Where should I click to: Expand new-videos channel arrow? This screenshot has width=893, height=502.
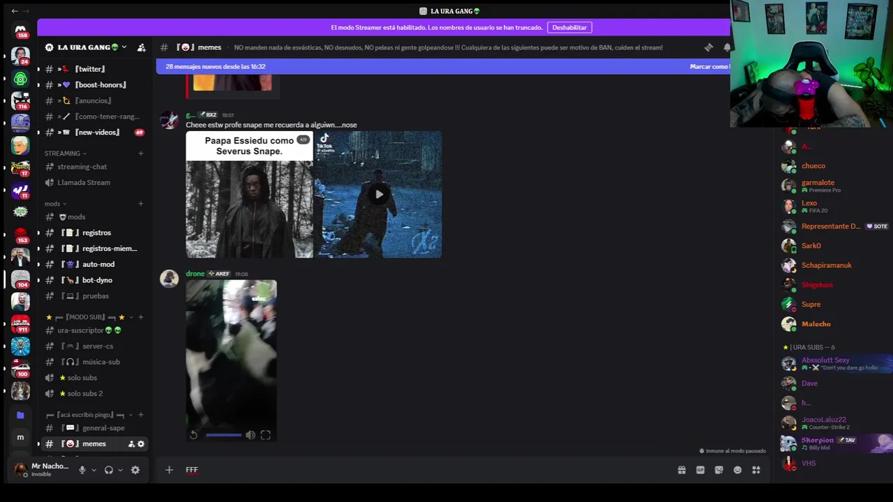38,132
